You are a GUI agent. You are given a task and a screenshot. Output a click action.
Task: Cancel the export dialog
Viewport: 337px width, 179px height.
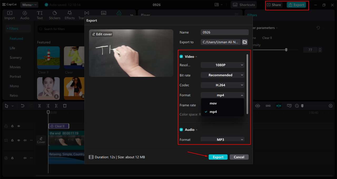239,157
